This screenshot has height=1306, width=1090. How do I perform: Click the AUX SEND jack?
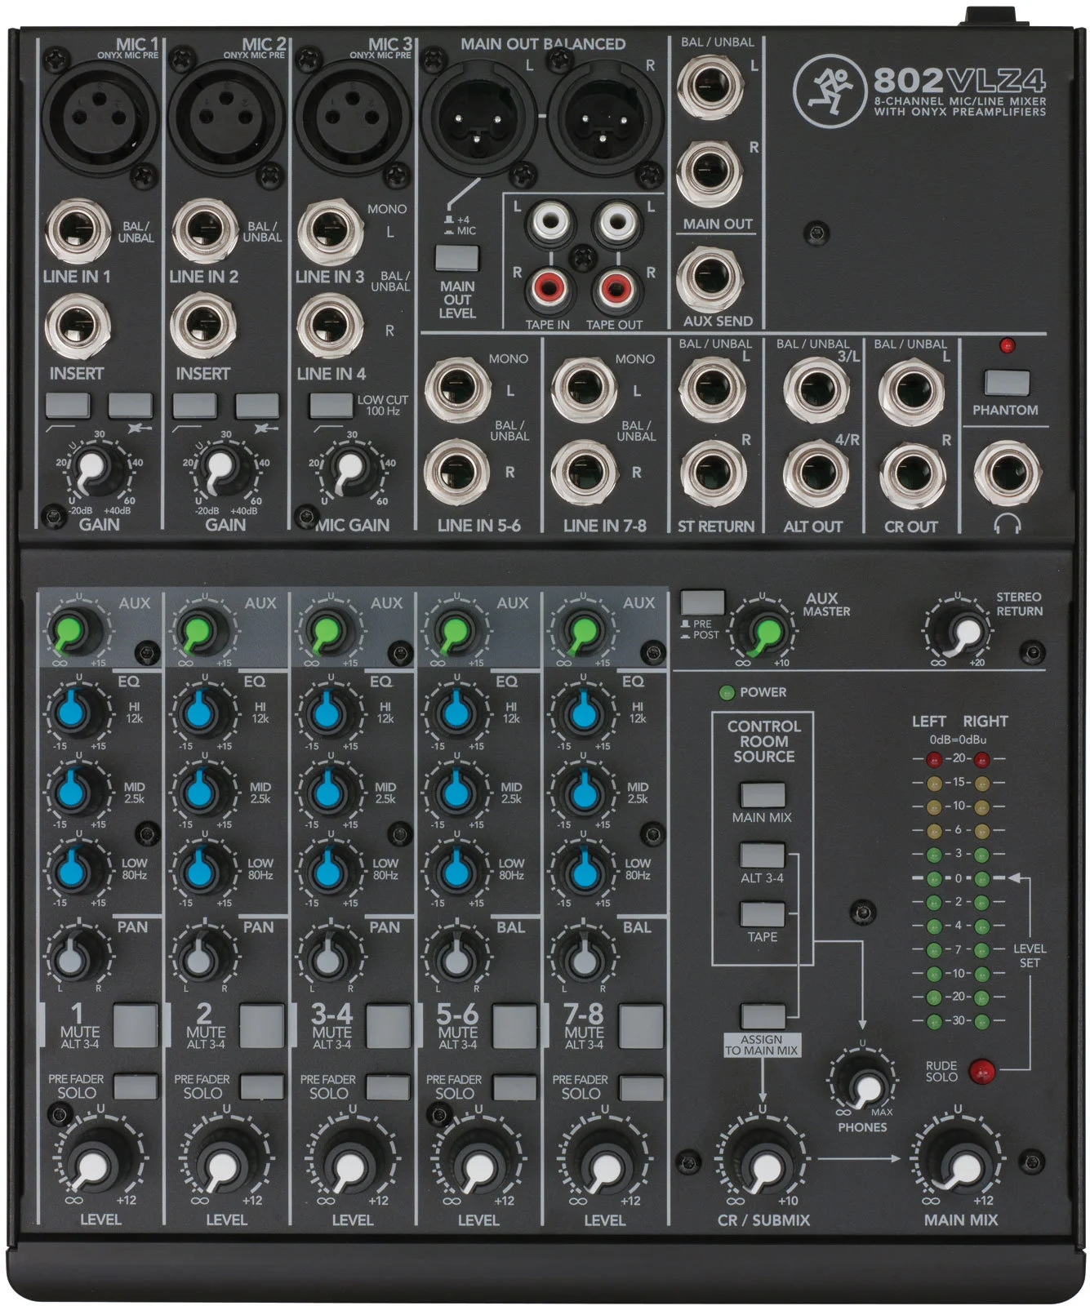pyautogui.click(x=710, y=278)
